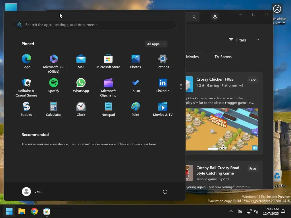Open network status tray icon
This screenshot has width=291, height=218.
tap(249, 211)
